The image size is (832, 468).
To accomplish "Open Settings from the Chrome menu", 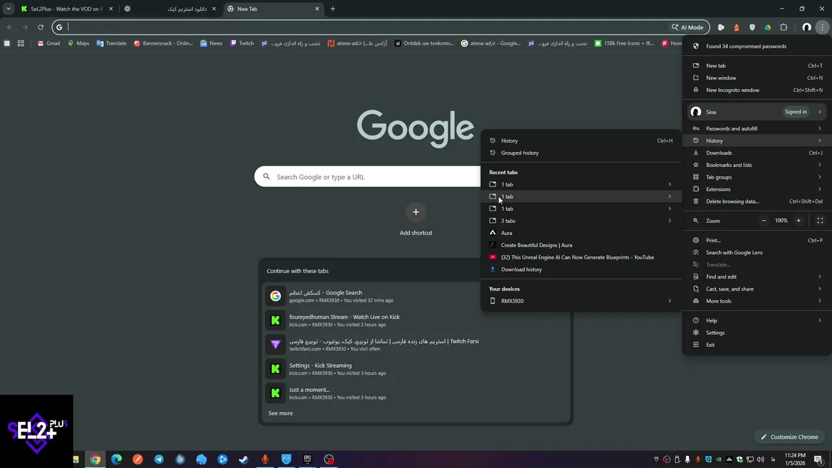I will [x=757, y=333].
